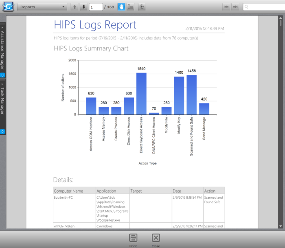Click the Action Type axis label
The image size is (285, 248).
pyautogui.click(x=147, y=163)
